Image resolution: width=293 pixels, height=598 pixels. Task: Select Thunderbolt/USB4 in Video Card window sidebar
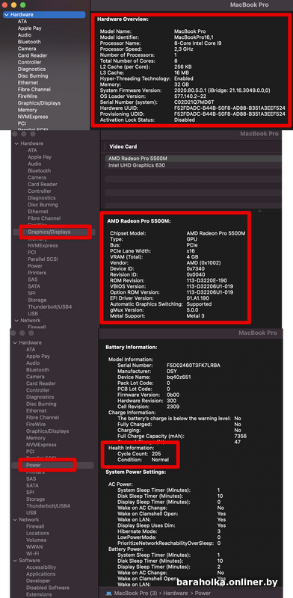click(x=49, y=307)
